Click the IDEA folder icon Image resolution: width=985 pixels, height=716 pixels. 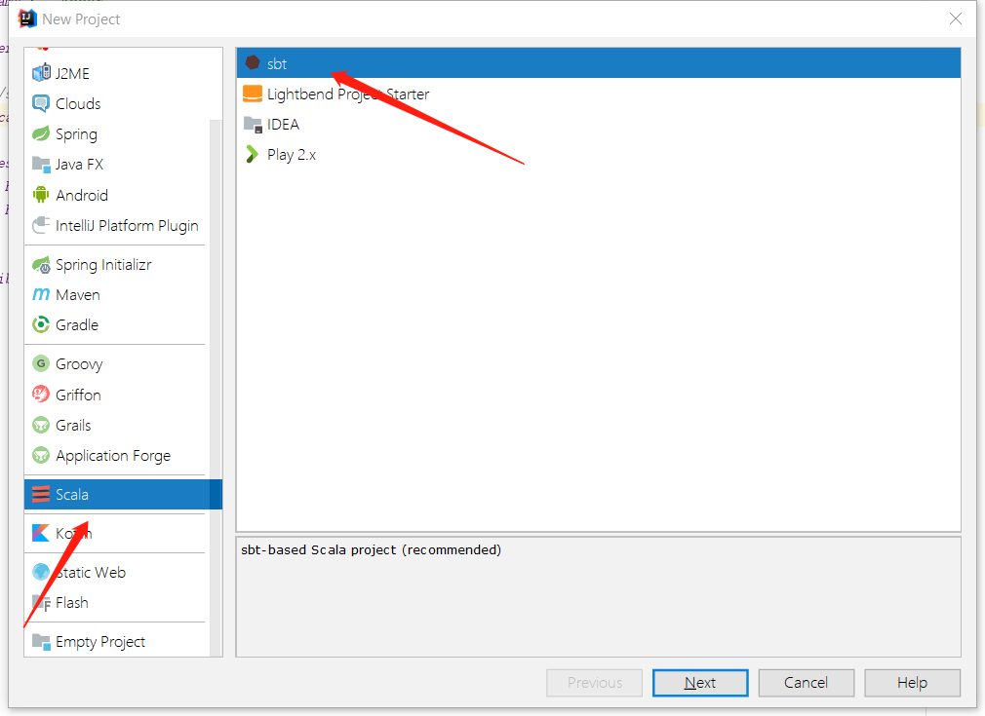click(253, 125)
